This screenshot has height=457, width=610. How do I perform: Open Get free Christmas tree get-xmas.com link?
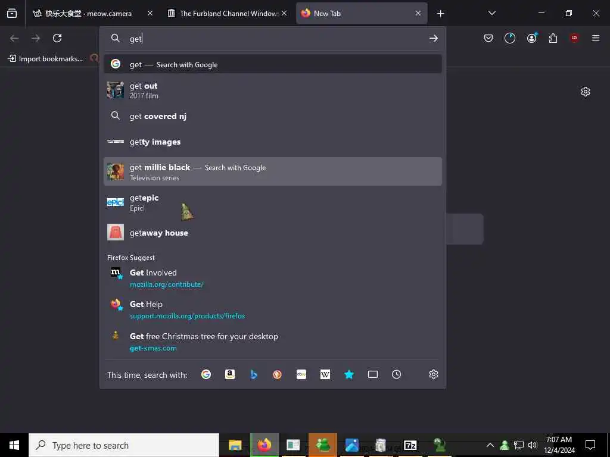click(x=273, y=342)
